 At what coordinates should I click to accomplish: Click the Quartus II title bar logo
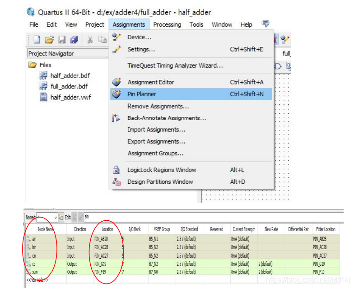(x=31, y=12)
